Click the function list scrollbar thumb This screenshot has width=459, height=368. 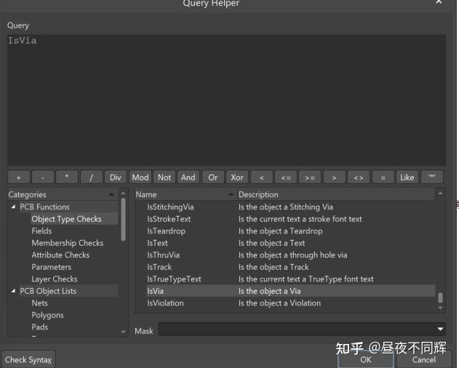coord(440,297)
